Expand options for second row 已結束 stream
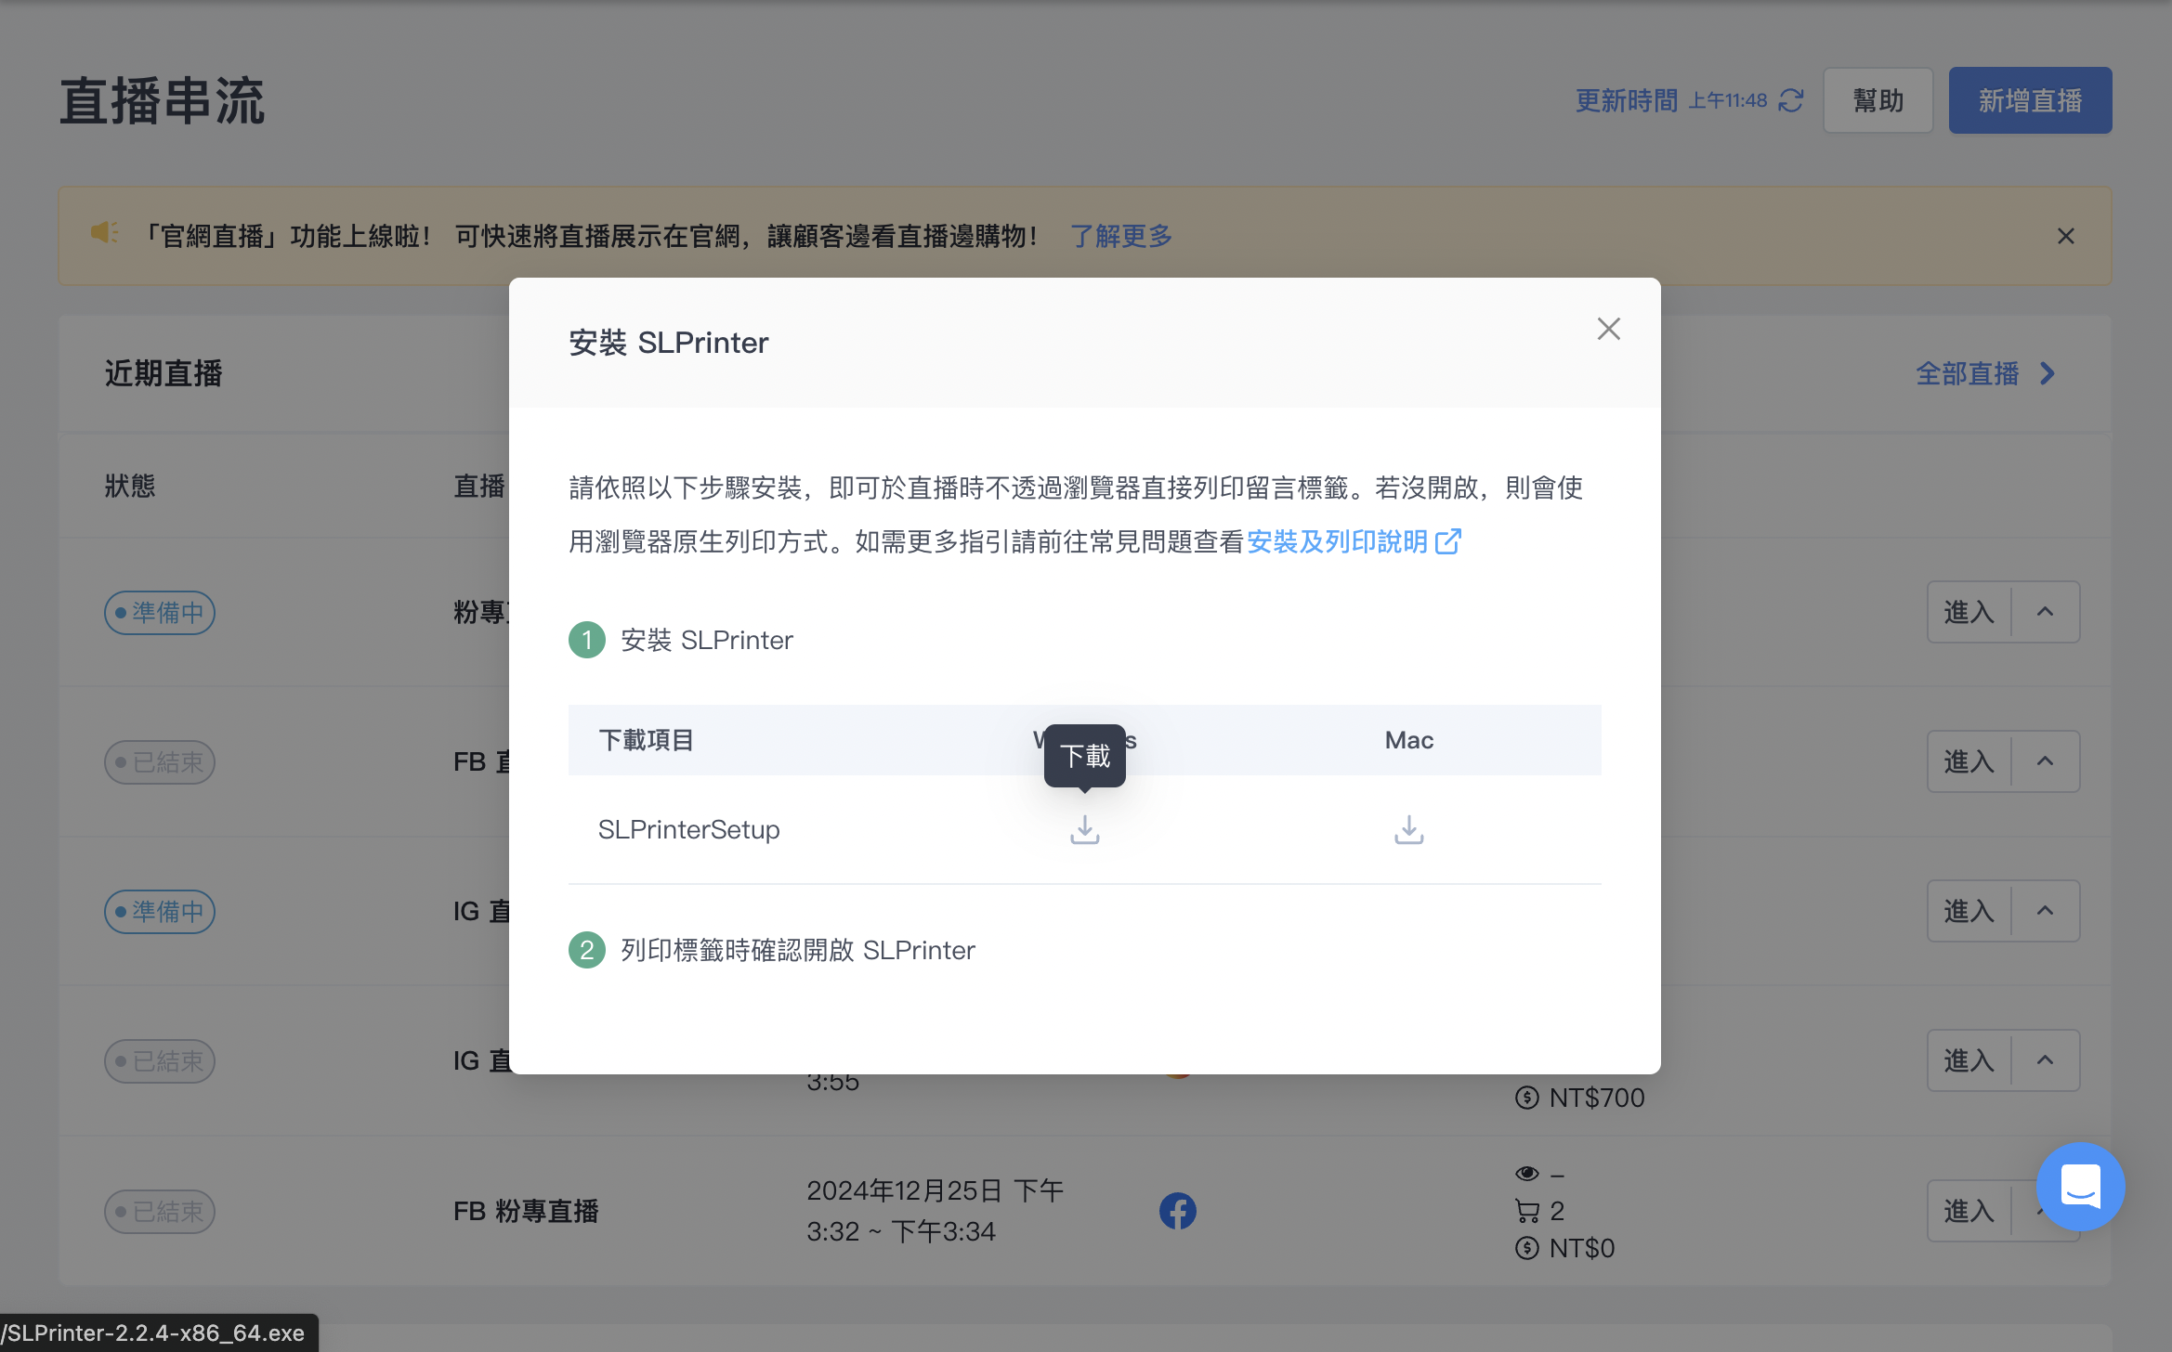This screenshot has height=1352, width=2172. (2045, 761)
